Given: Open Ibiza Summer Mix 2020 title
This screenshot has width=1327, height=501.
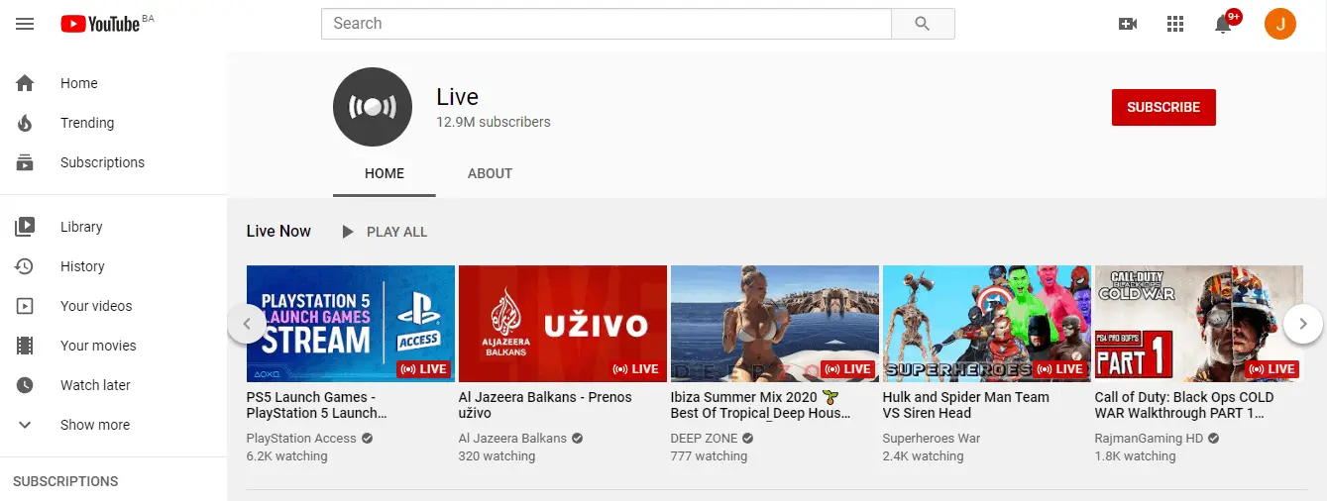Looking at the screenshot, I should pyautogui.click(x=761, y=405).
